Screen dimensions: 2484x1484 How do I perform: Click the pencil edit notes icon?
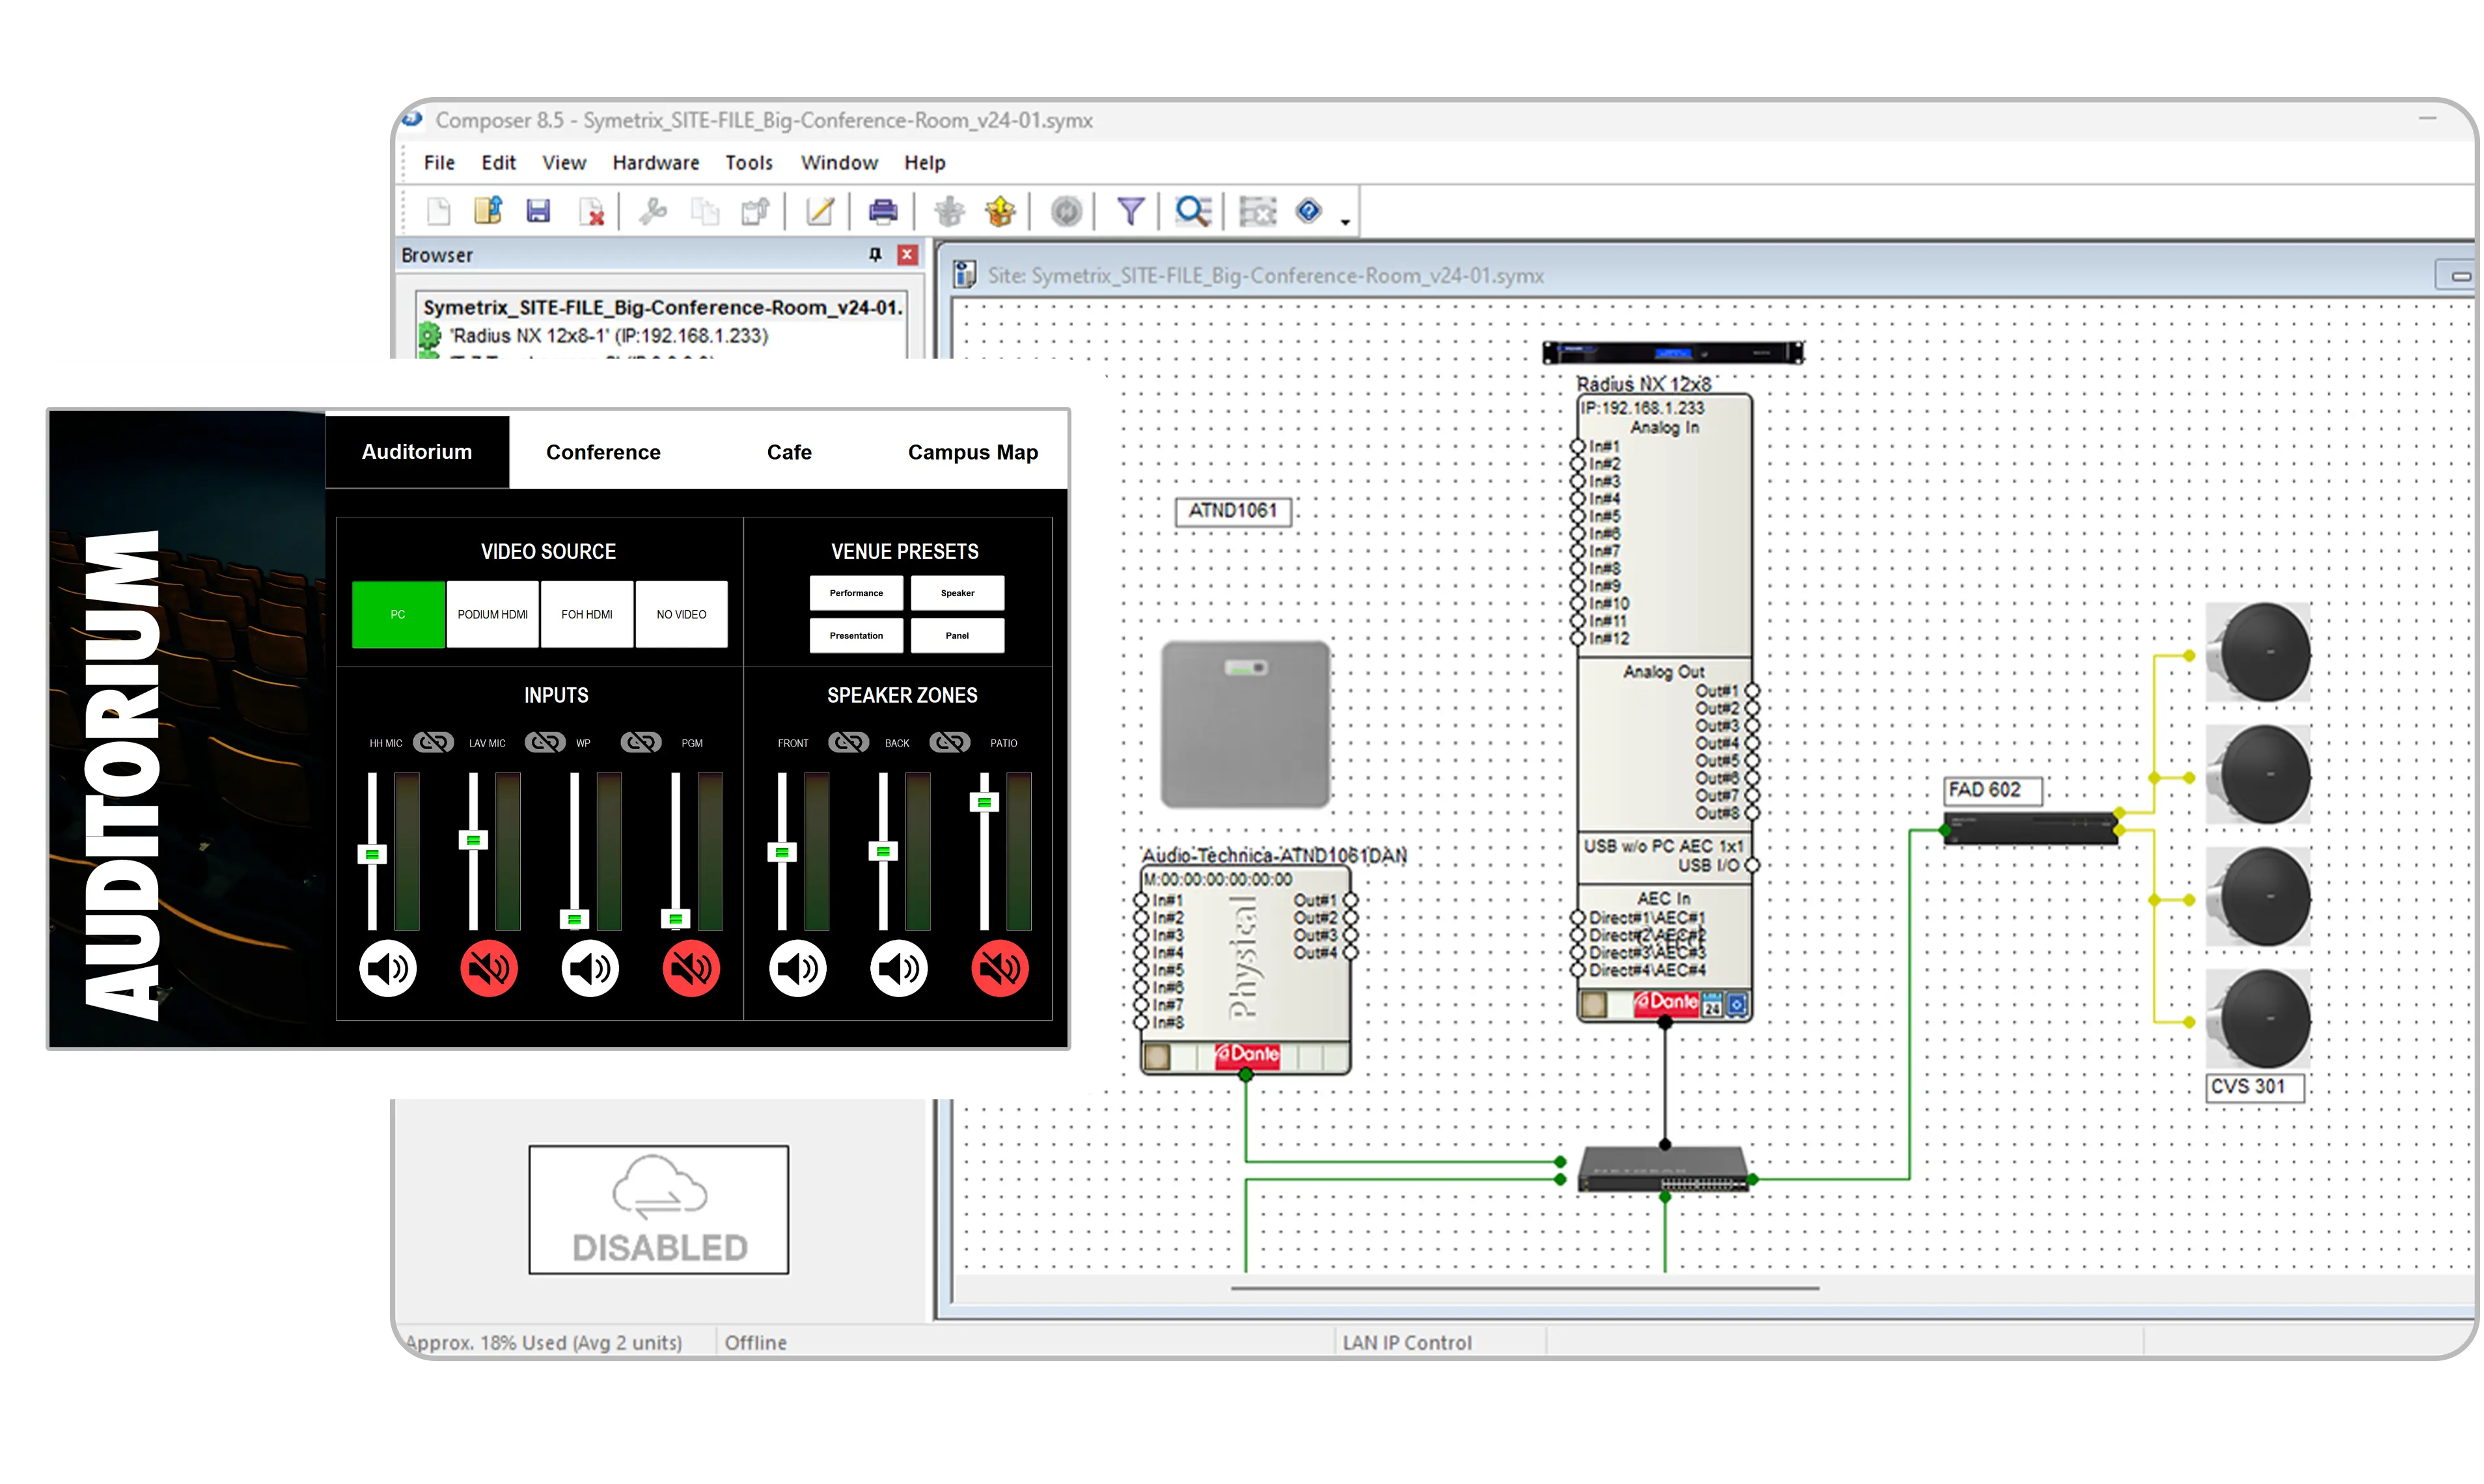[x=819, y=211]
